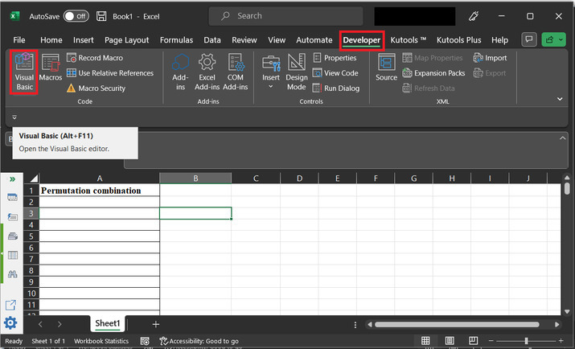
Task: Switch to Normal view
Action: [425, 341]
